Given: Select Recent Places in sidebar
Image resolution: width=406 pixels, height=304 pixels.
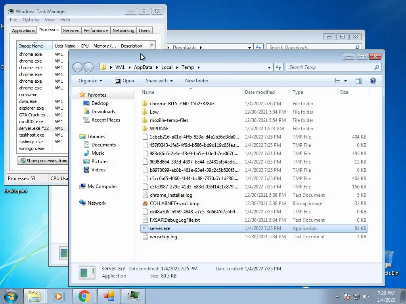Looking at the screenshot, I should pyautogui.click(x=105, y=120).
